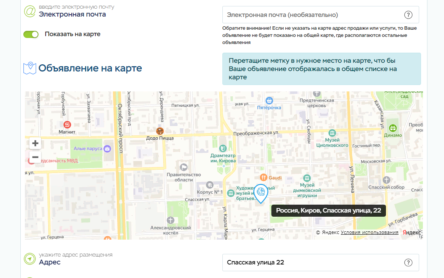
Task: Click the Gaudi restaurant icon
Action: [x=264, y=178]
